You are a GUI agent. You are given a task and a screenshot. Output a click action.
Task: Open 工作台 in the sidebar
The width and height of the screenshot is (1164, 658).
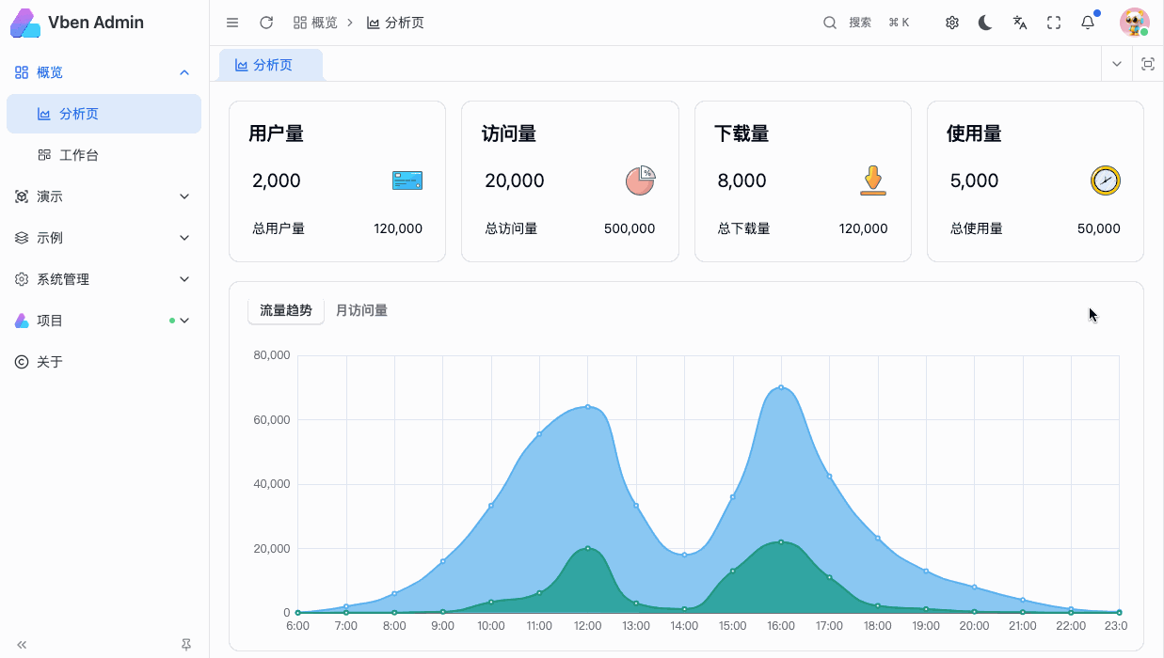[x=104, y=155]
